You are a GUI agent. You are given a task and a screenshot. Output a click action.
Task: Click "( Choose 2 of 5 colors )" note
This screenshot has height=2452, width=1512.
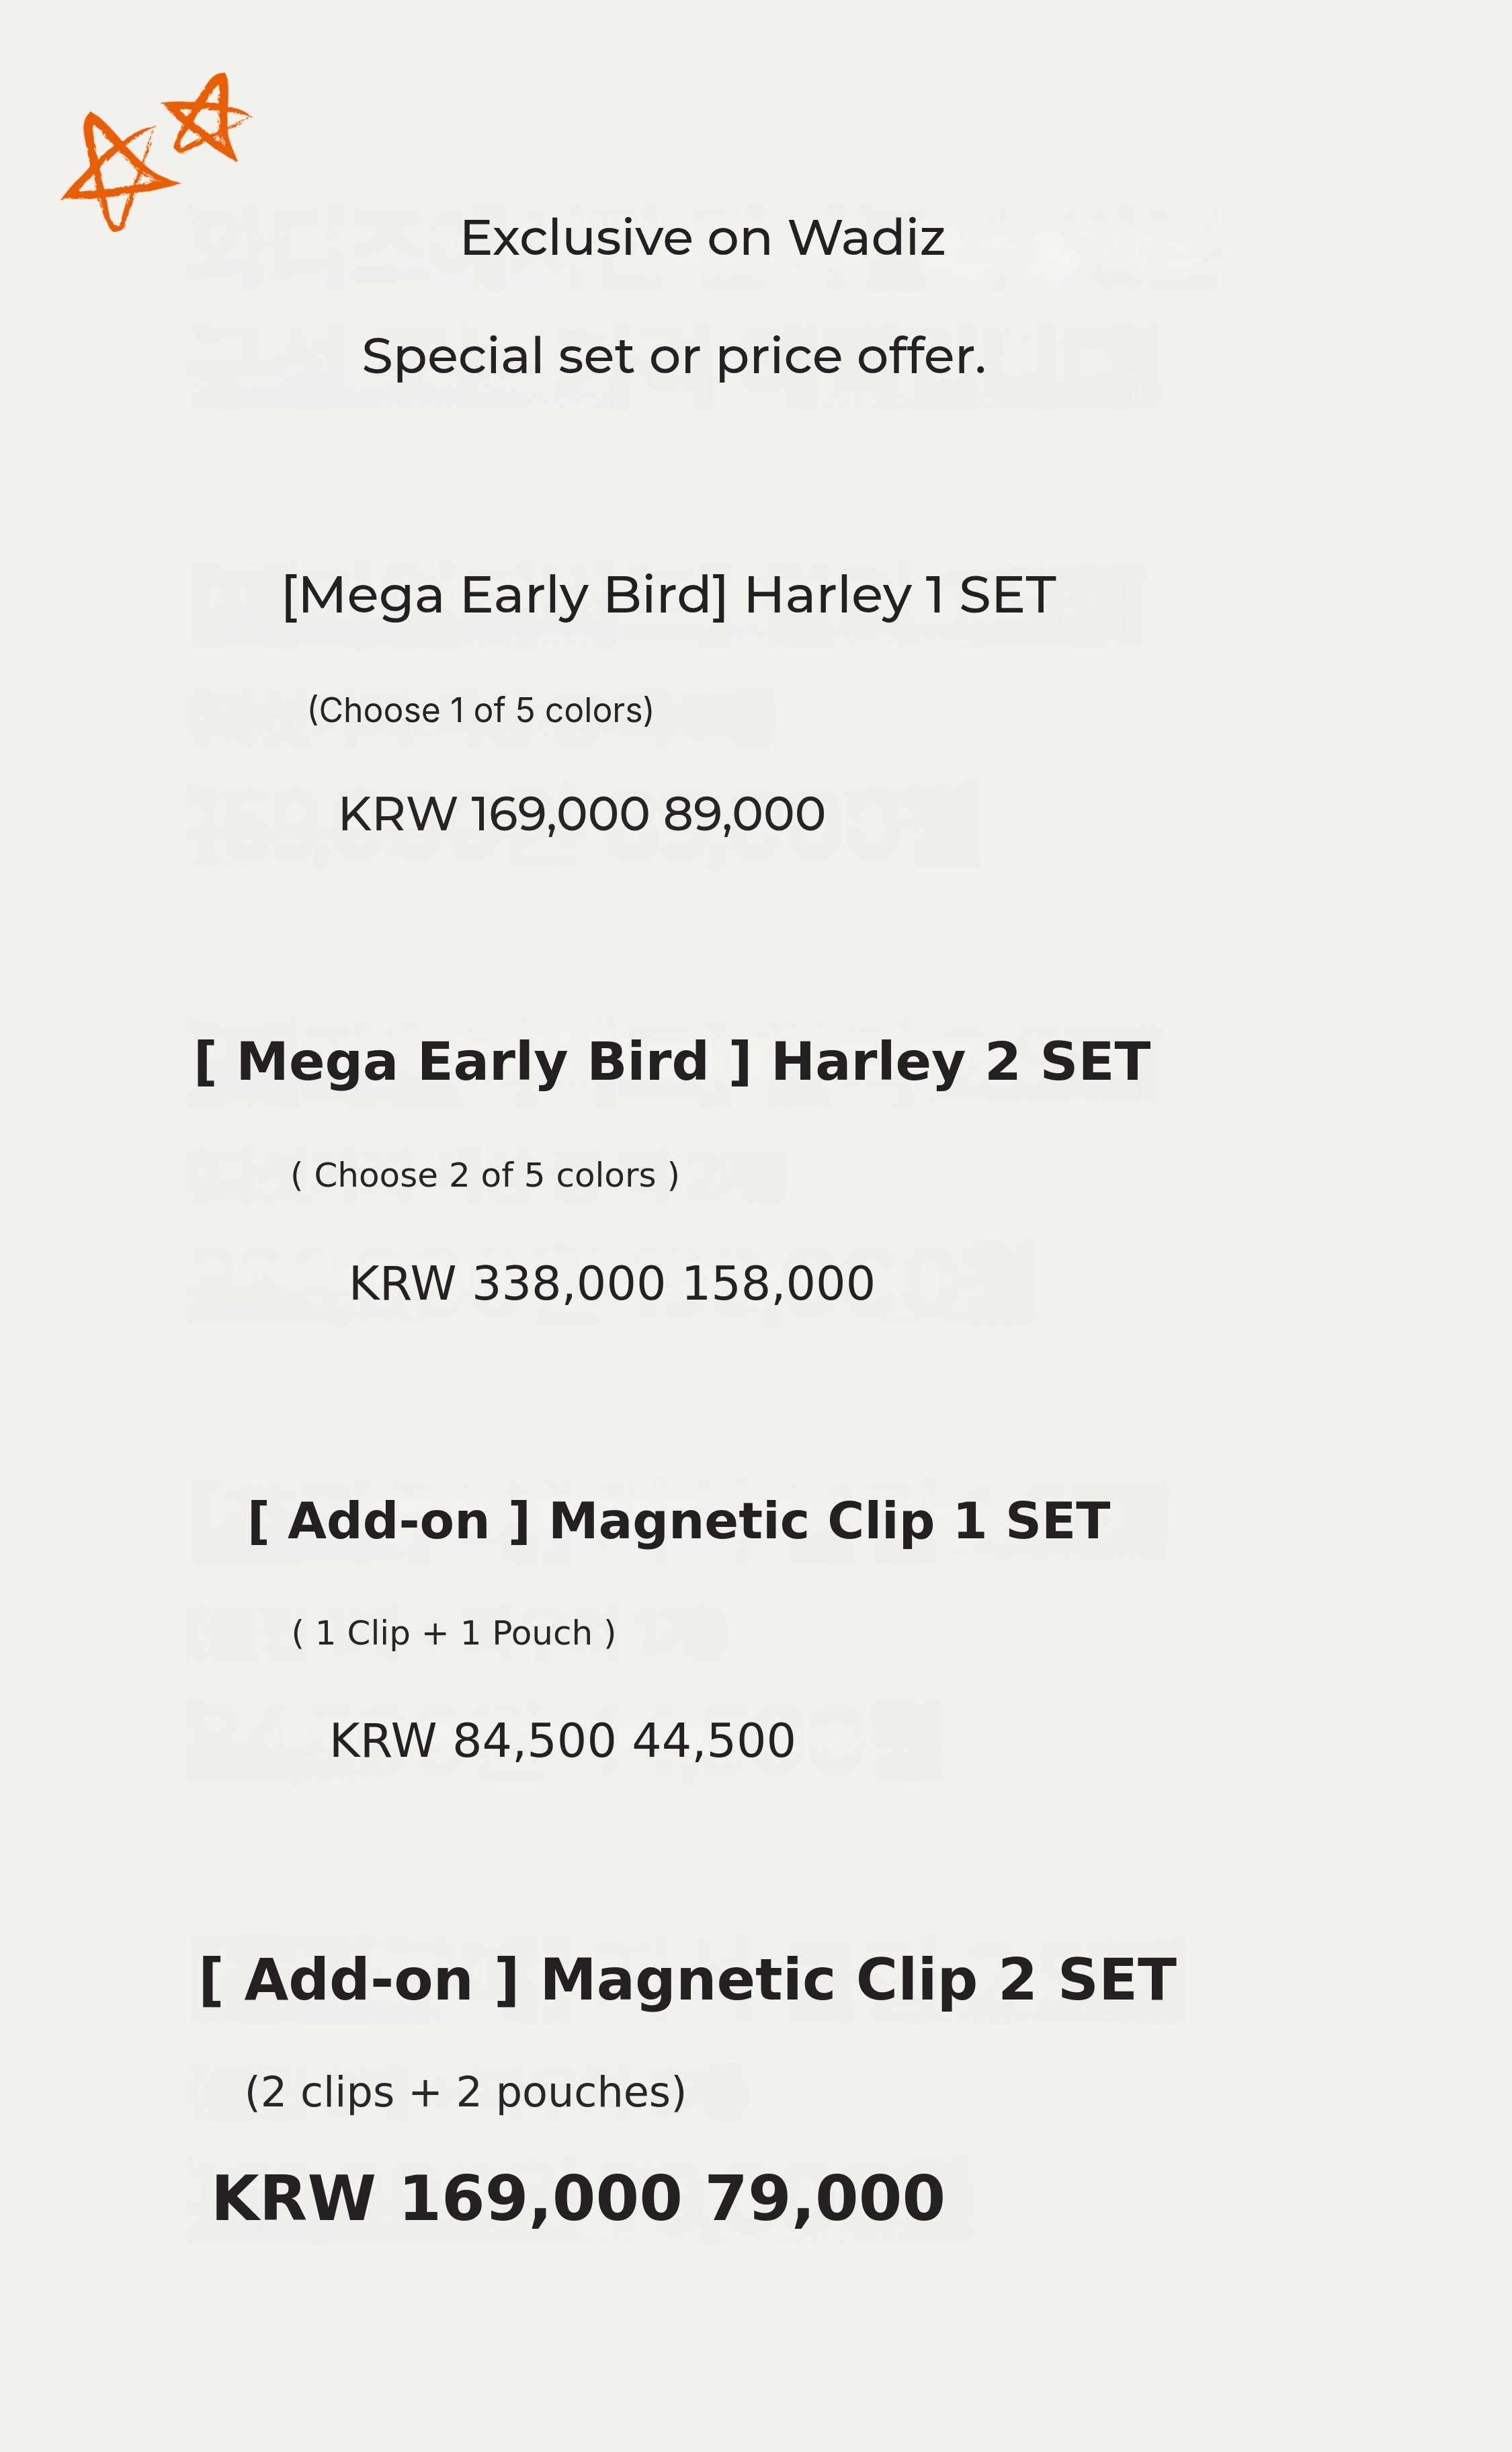click(485, 1175)
